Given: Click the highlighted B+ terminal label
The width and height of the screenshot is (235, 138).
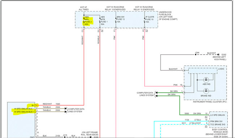Looking at the screenshot, I should pyautogui.click(x=33, y=105).
